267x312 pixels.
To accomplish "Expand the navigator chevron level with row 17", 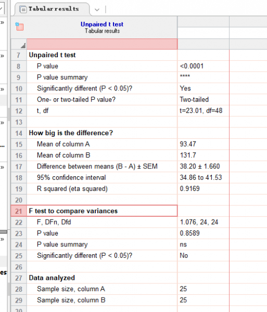I will pos(2,167).
